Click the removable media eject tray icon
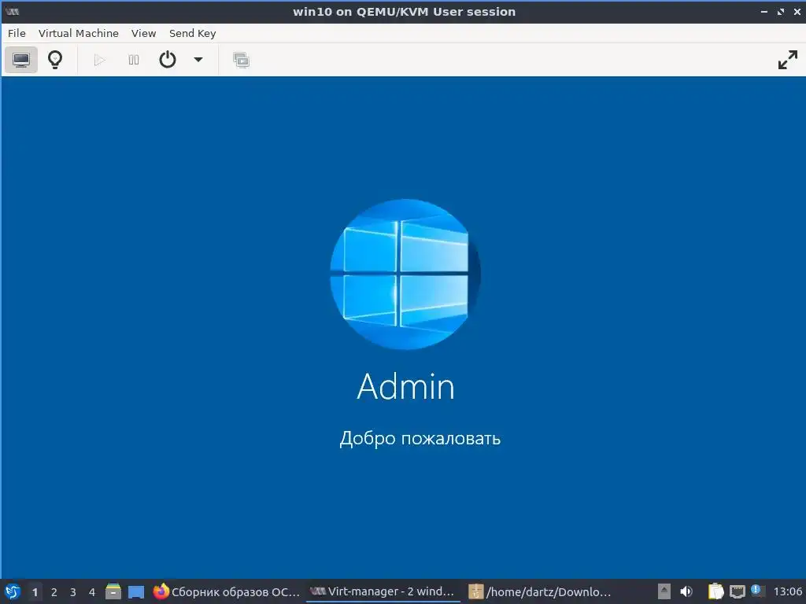Viewport: 806px width, 604px height. coord(664,591)
